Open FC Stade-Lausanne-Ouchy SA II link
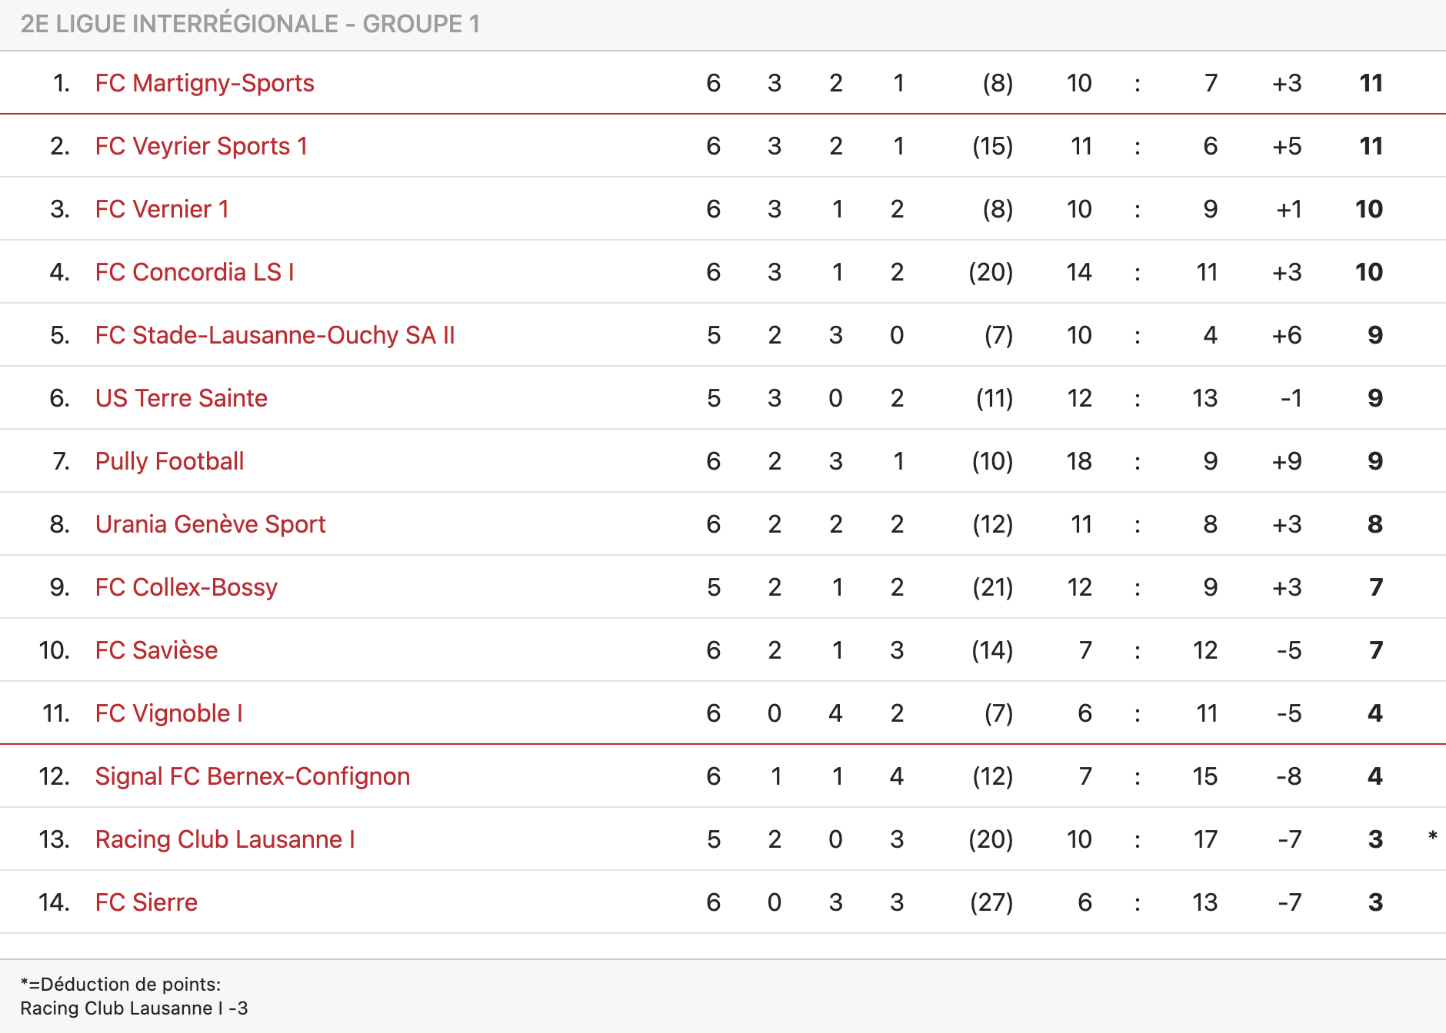Screen dimensions: 1446x1033 pyautogui.click(x=275, y=335)
